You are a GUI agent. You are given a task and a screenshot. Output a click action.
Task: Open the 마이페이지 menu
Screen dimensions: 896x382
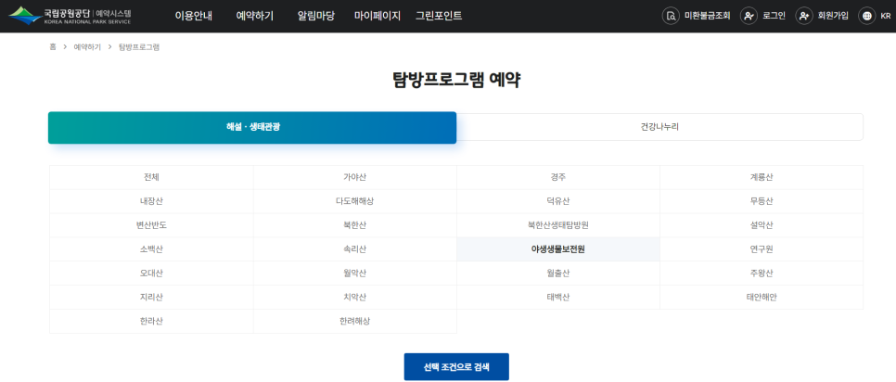(378, 16)
